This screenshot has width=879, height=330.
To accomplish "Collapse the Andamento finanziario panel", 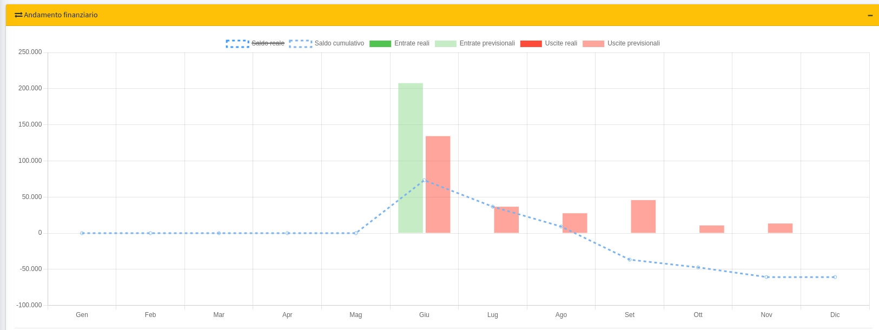I will coord(870,16).
